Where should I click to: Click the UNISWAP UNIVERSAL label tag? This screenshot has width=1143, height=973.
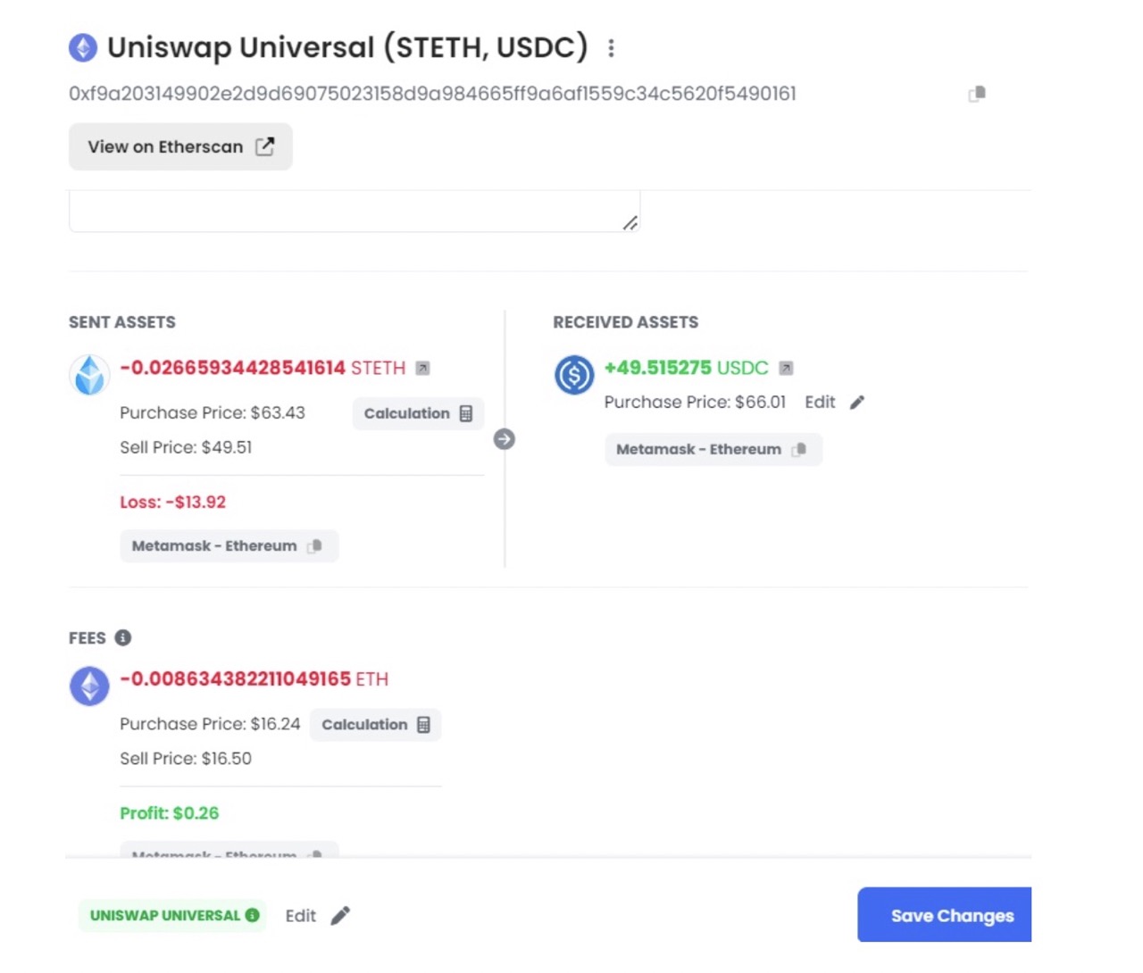173,915
